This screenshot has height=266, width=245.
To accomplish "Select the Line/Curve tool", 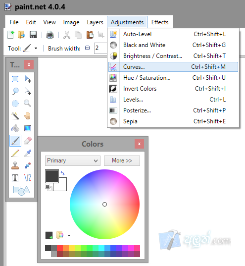I will (27, 178).
